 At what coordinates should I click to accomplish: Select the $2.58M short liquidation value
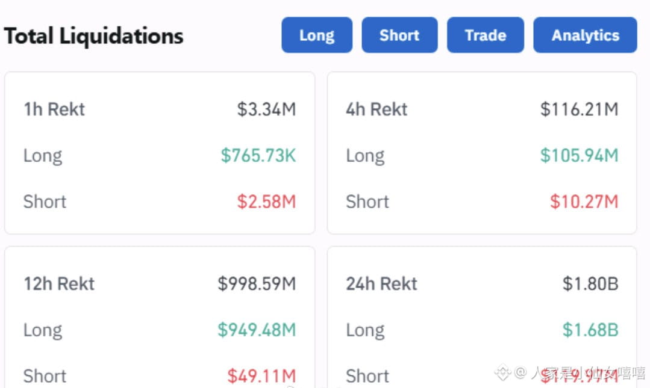(x=266, y=202)
